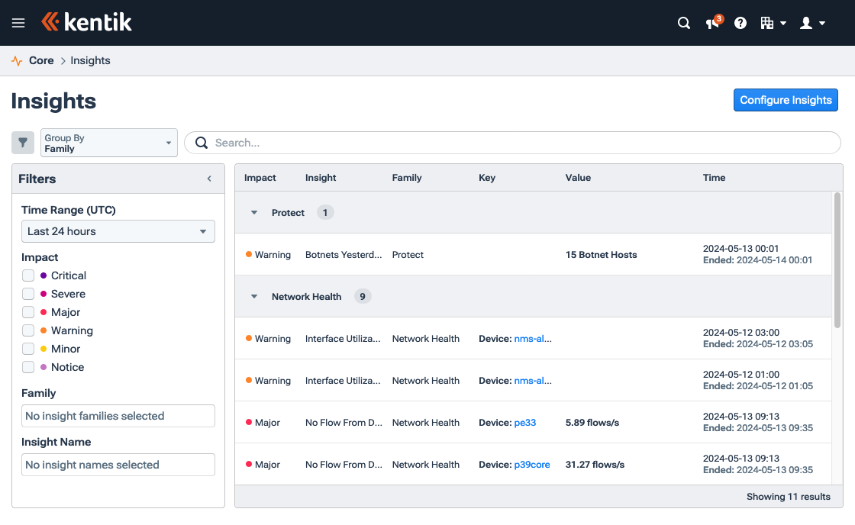Collapse the Network Health insight group
Screen dimensions: 855x525
253,296
